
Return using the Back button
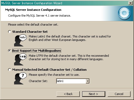(x=68, y=94)
